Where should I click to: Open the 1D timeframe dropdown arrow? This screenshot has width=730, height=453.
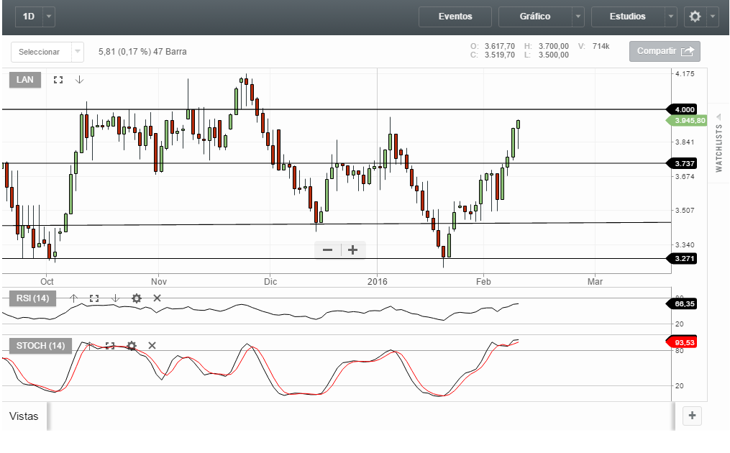tap(48, 17)
